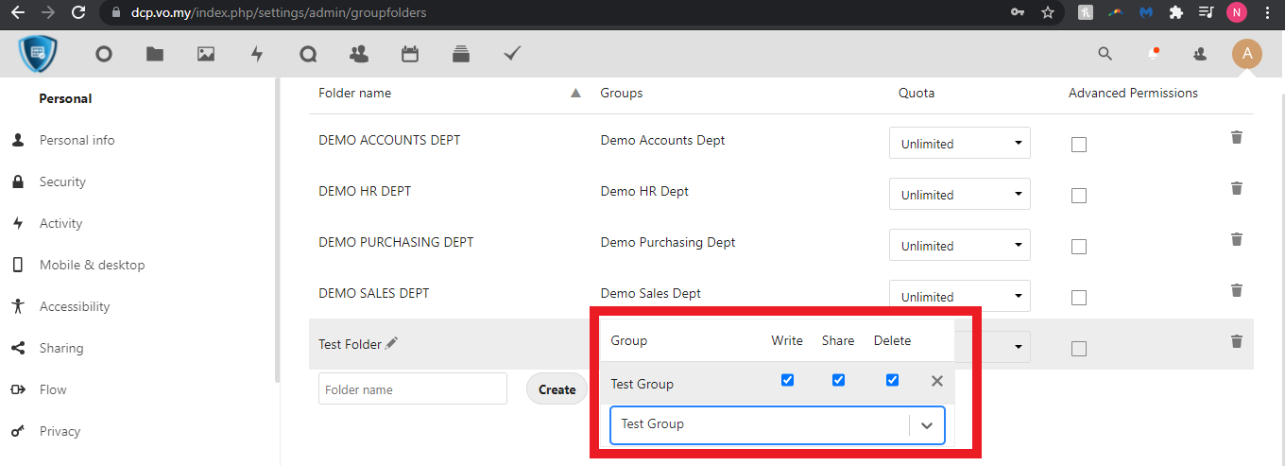
Task: Edit Test Folder name with pencil icon
Action: coord(391,344)
